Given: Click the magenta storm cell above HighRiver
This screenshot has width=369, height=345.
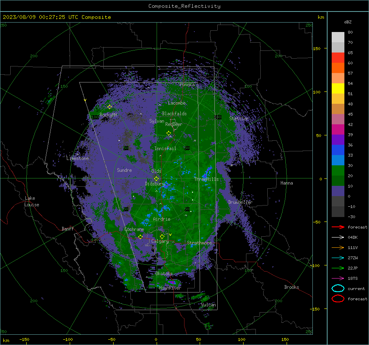Looking at the screenshot, I should (x=172, y=282).
